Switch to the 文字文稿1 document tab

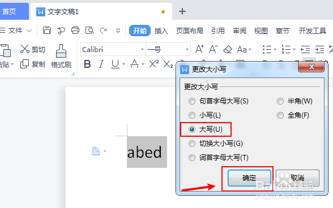(101, 12)
